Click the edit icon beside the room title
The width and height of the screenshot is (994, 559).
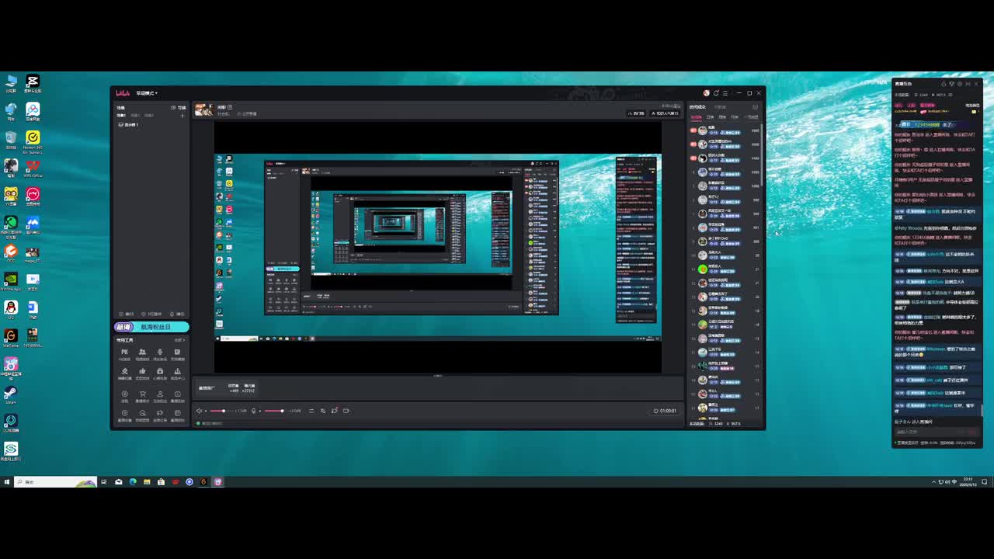230,107
